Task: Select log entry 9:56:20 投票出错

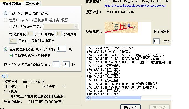Action: [x=103, y=70]
